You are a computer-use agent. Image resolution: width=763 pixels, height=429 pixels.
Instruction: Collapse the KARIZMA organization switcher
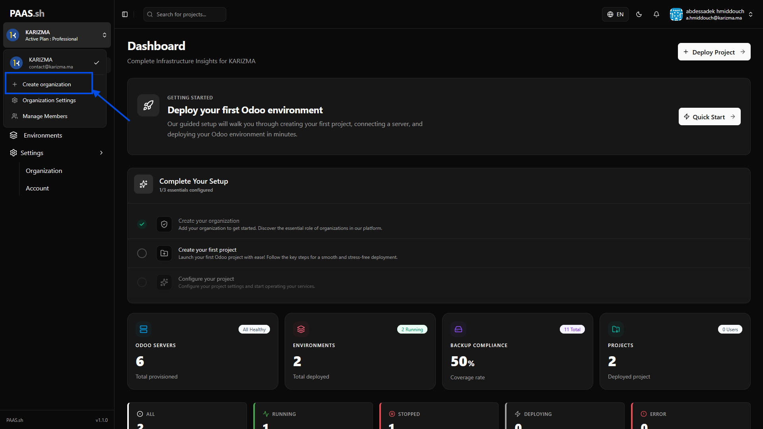tap(57, 35)
